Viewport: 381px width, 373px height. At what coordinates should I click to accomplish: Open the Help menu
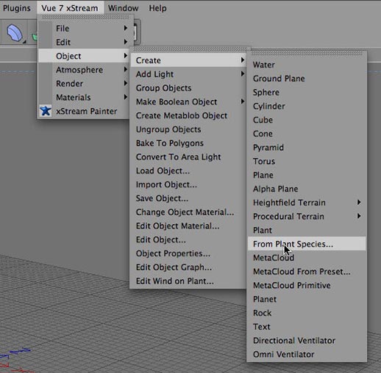pos(157,8)
